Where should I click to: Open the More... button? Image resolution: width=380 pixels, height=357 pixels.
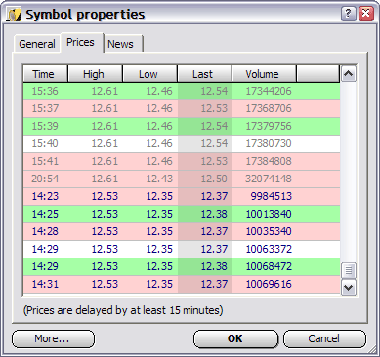(x=53, y=338)
